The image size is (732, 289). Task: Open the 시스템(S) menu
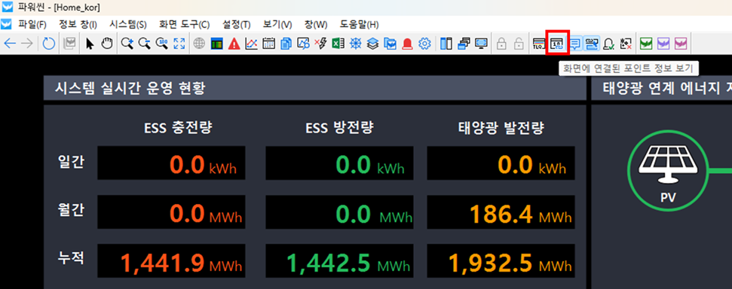128,24
